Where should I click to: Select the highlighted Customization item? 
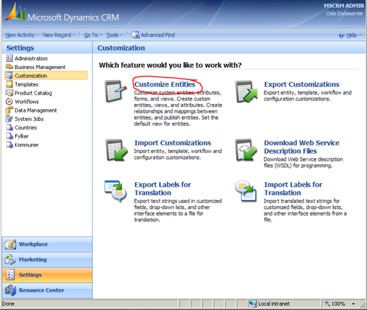point(46,76)
